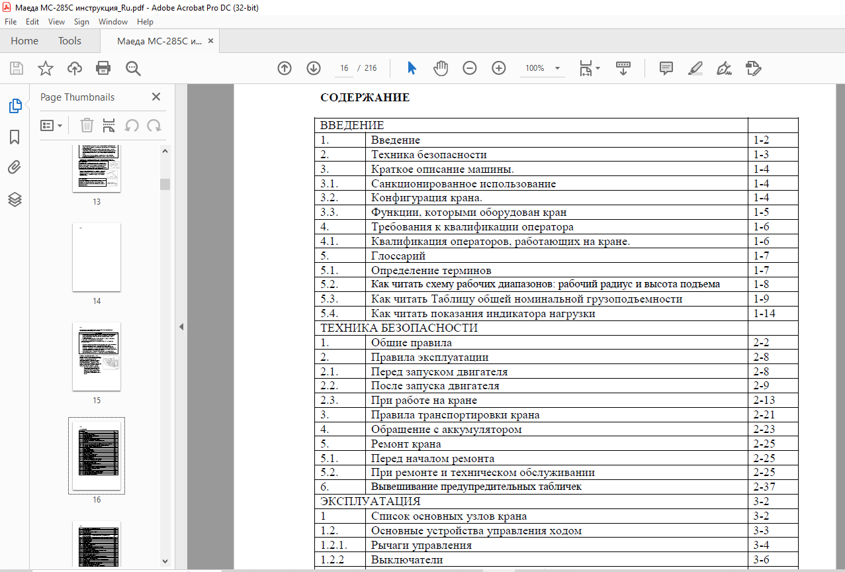Print the document
The image size is (845, 572).
(103, 68)
